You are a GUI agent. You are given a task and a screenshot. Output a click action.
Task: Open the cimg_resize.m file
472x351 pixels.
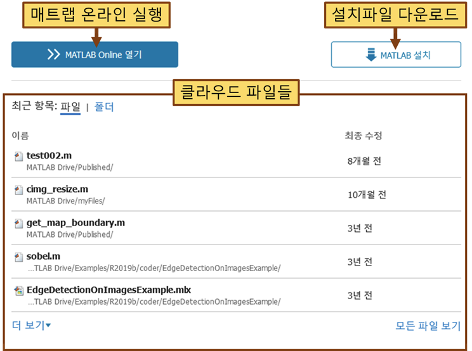coord(57,189)
